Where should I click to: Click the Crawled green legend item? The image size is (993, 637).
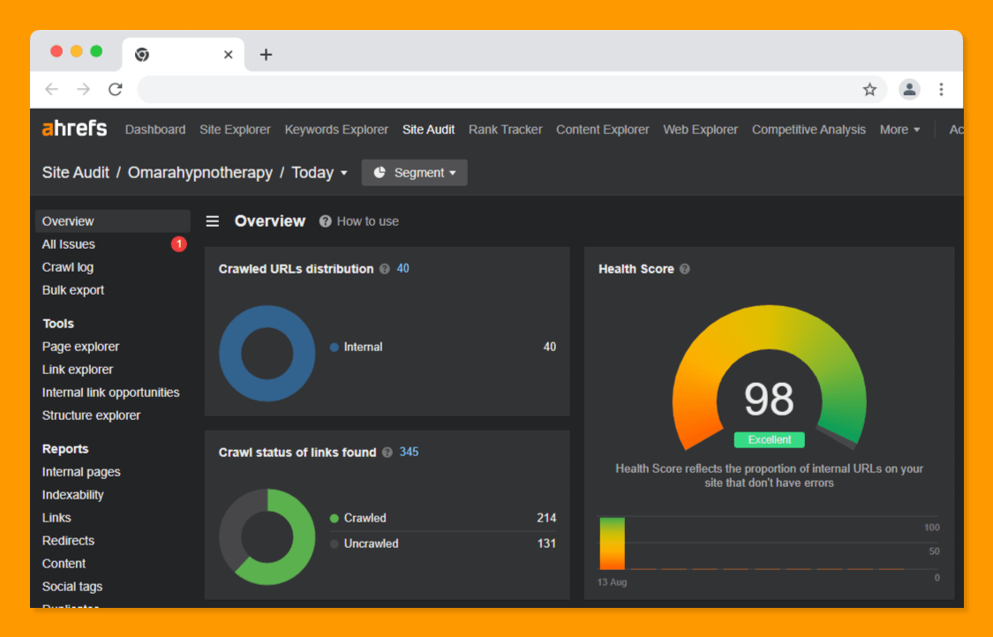pyautogui.click(x=365, y=518)
